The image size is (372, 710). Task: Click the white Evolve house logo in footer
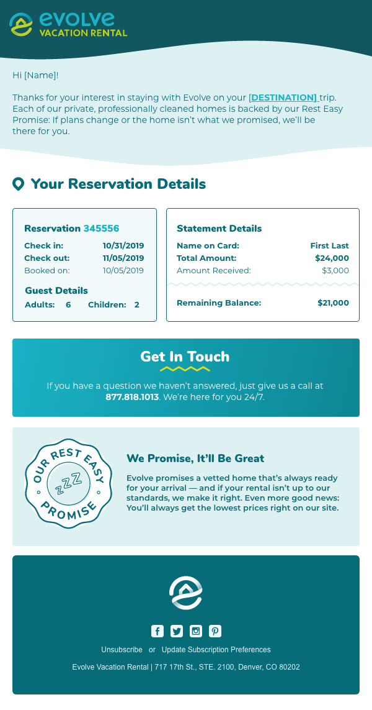pyautogui.click(x=186, y=593)
